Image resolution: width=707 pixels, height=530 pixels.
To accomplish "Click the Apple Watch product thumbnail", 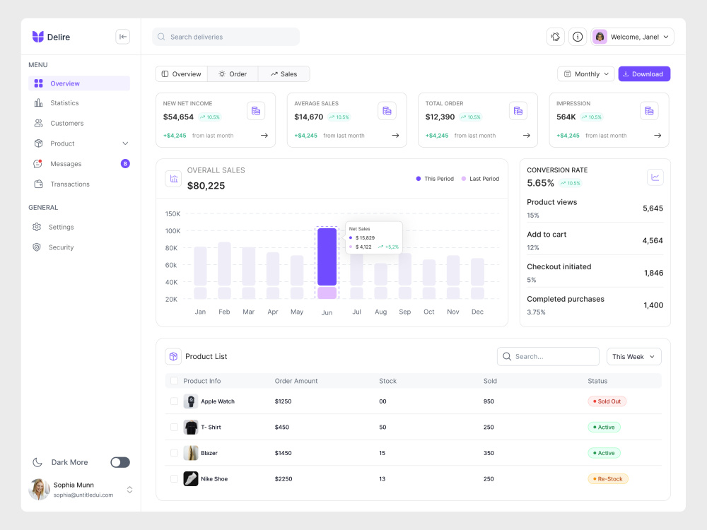I will point(191,401).
